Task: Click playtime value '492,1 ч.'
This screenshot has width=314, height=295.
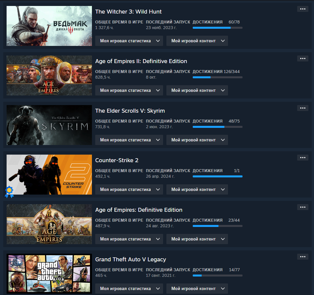Action: (103, 176)
